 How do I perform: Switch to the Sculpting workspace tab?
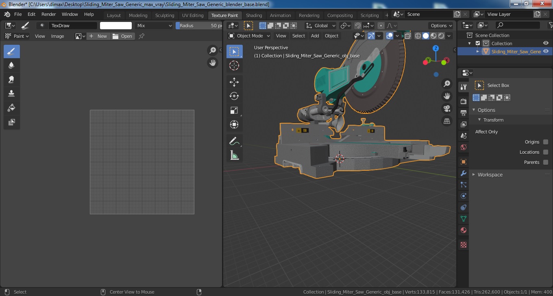pos(165,15)
